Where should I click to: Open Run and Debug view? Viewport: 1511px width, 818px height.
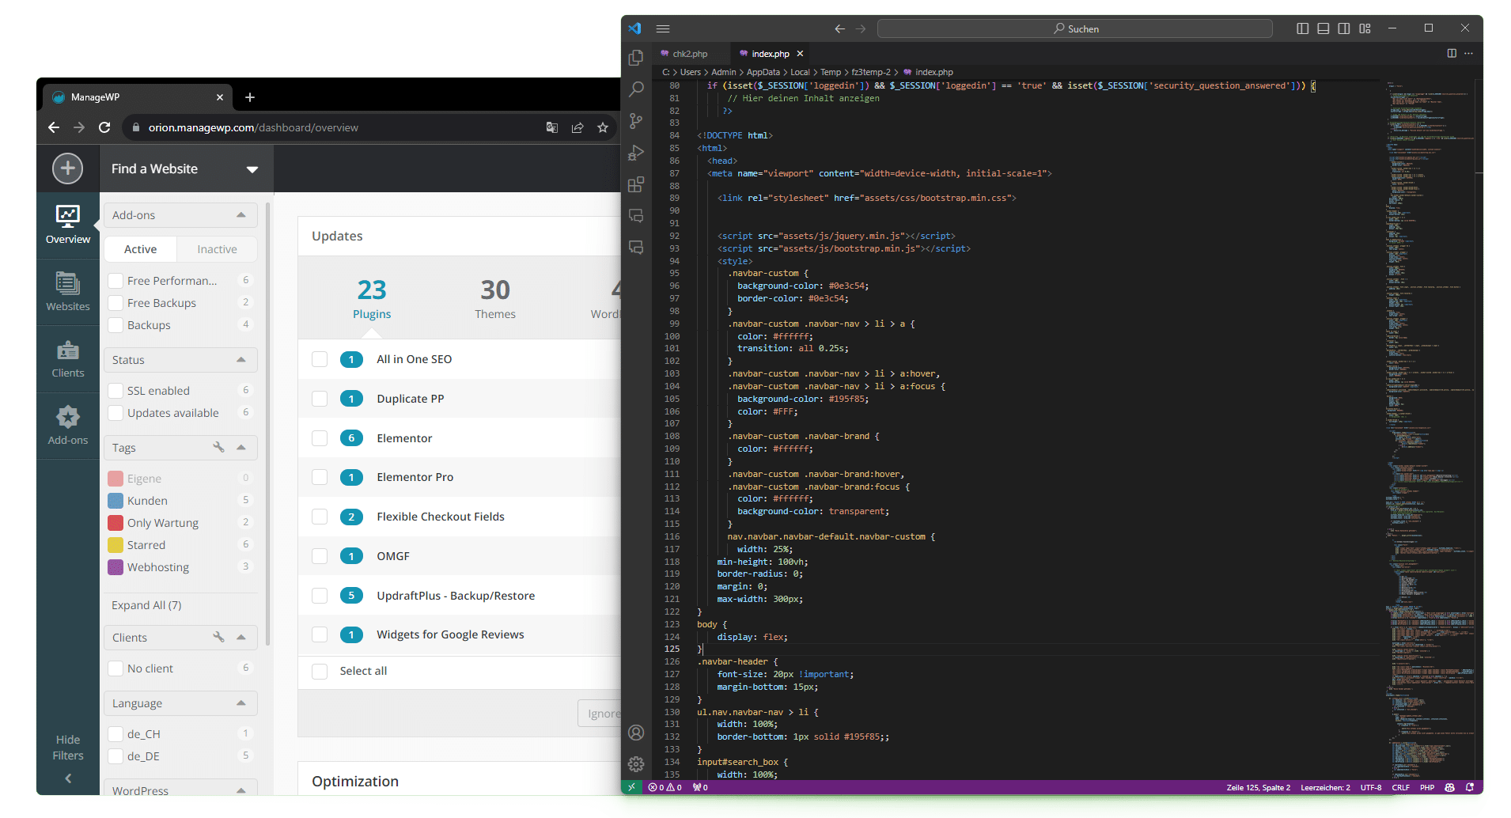point(636,153)
